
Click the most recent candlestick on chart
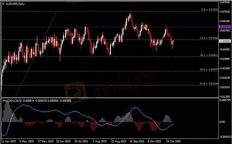pyautogui.click(x=174, y=42)
